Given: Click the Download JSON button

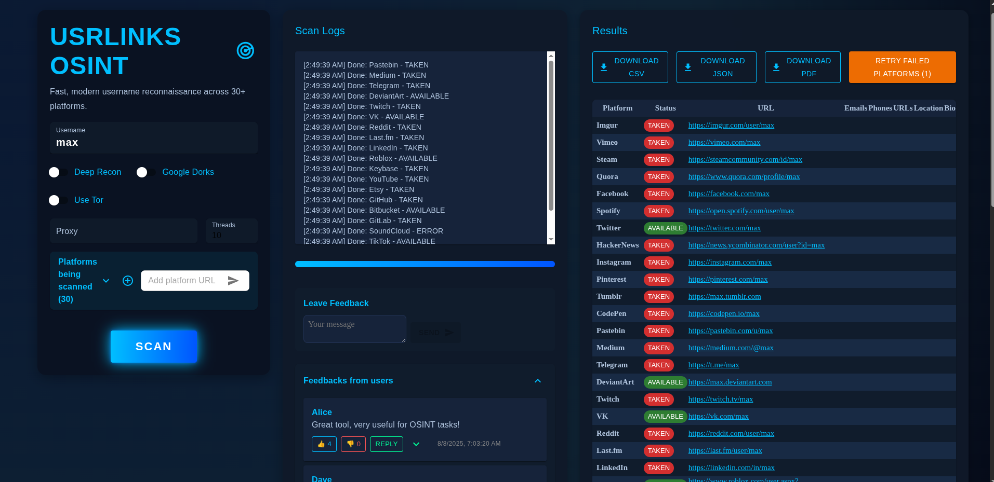Looking at the screenshot, I should pos(716,67).
